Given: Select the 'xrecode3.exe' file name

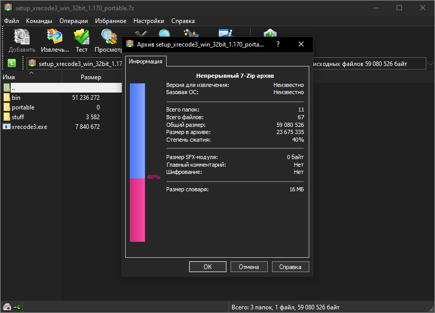Looking at the screenshot, I should [x=30, y=126].
